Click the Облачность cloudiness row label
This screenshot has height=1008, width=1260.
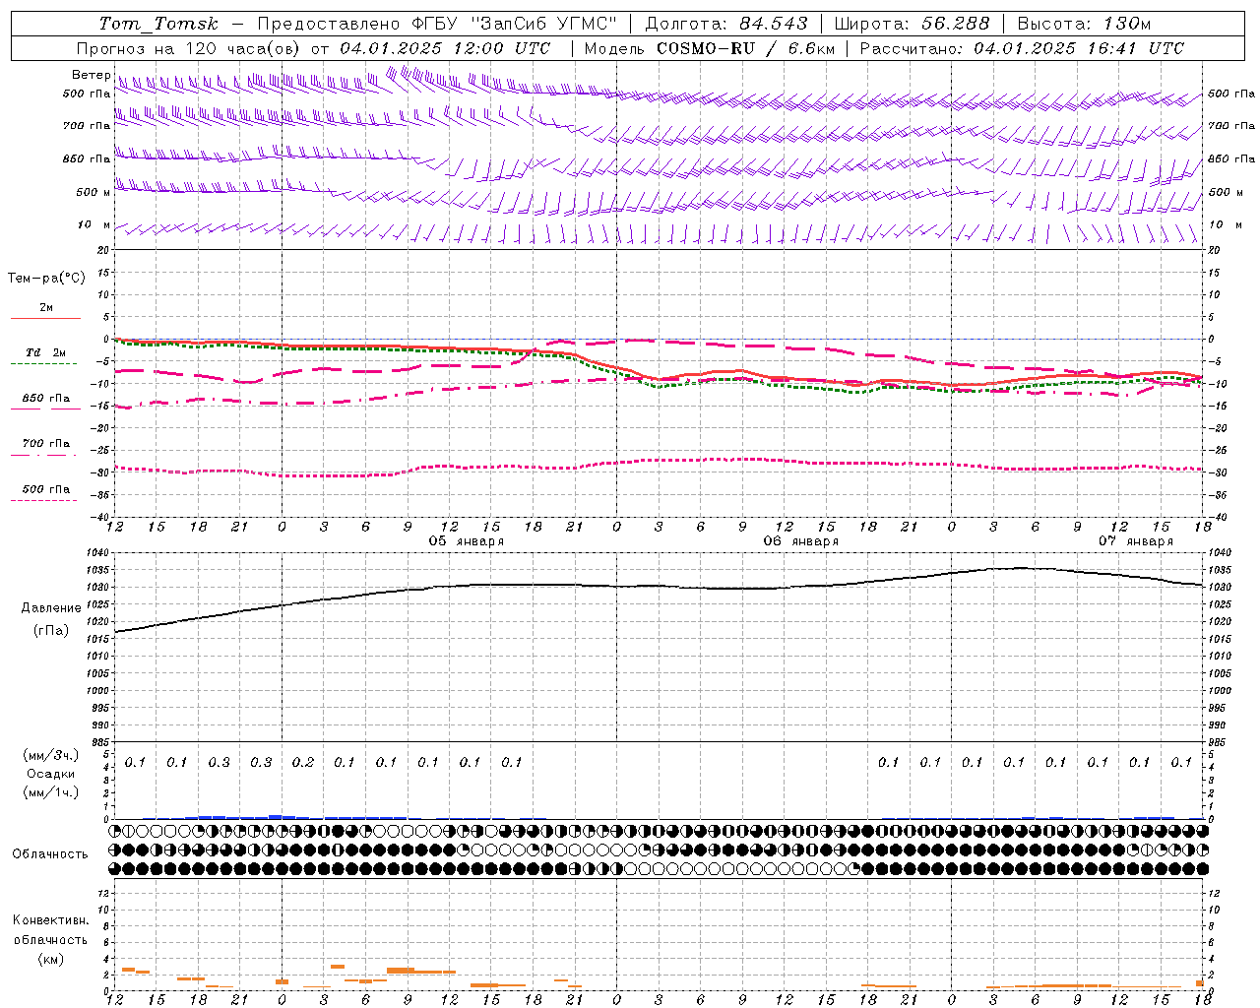pyautogui.click(x=50, y=853)
